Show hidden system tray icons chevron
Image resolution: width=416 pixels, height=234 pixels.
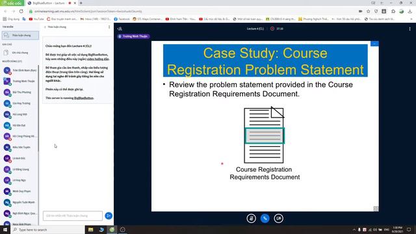354,229
